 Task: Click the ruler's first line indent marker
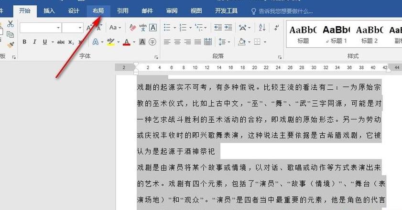[x=136, y=64]
